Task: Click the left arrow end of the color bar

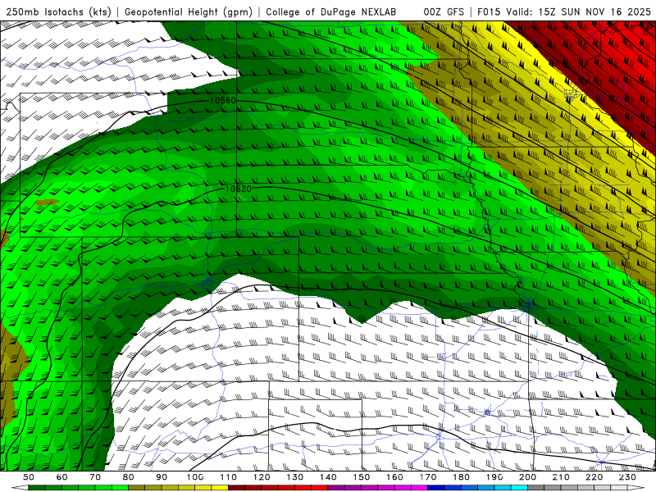Action: point(20,488)
